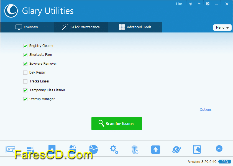Image resolution: width=233 pixels, height=166 pixels.
Task: Click the Glary Utilities title text
Action: pos(48,11)
